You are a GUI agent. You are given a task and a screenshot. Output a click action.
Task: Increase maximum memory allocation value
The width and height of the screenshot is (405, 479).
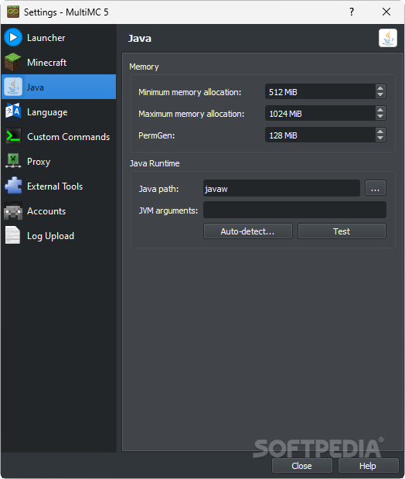pyautogui.click(x=380, y=110)
